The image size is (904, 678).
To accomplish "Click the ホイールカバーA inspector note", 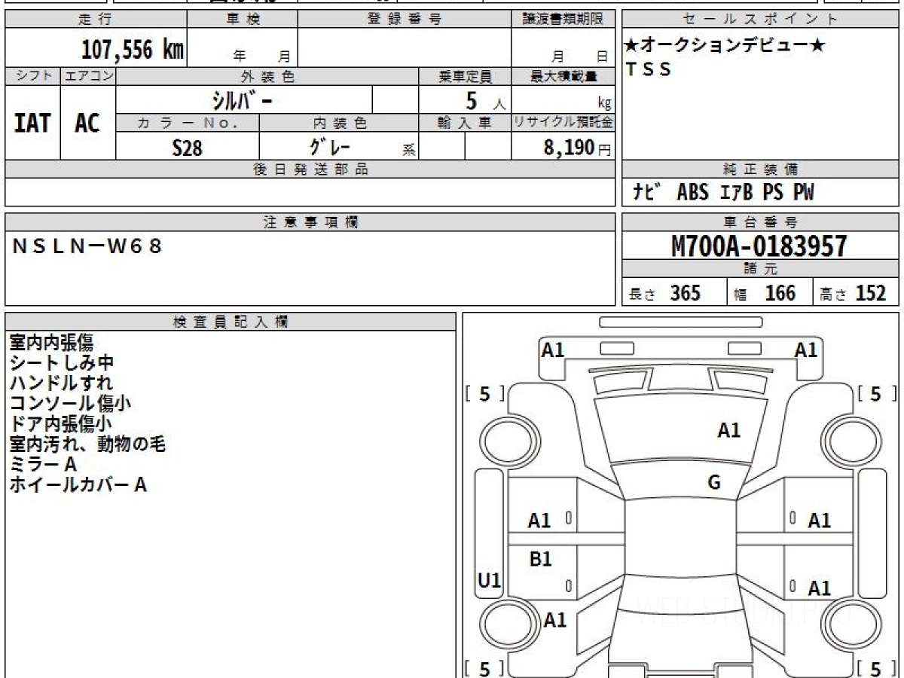I will tap(78, 485).
